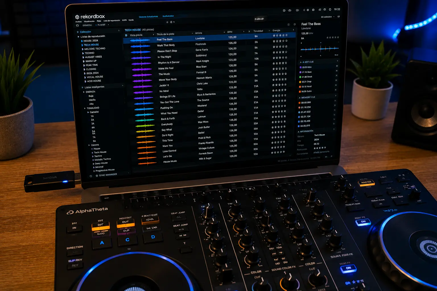This screenshot has width=437, height=291.
Task: Open the Pista menu
Action: [x=99, y=21]
